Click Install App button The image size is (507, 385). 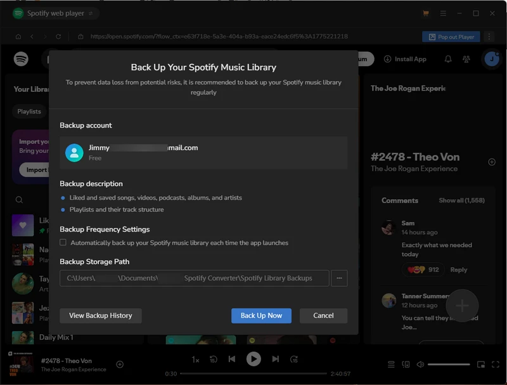[405, 59]
